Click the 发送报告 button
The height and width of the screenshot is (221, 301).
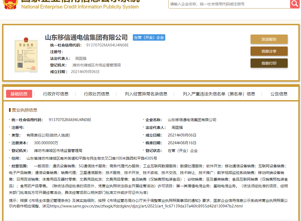point(269,39)
